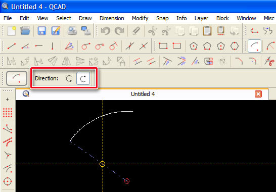Open the Snap menu
Image resolution: width=276 pixels, height=192 pixels.
click(x=162, y=18)
